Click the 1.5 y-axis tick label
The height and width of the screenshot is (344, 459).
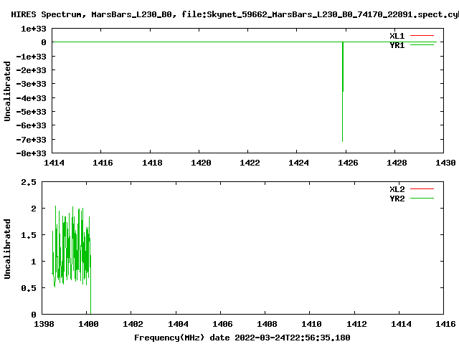[x=29, y=235]
